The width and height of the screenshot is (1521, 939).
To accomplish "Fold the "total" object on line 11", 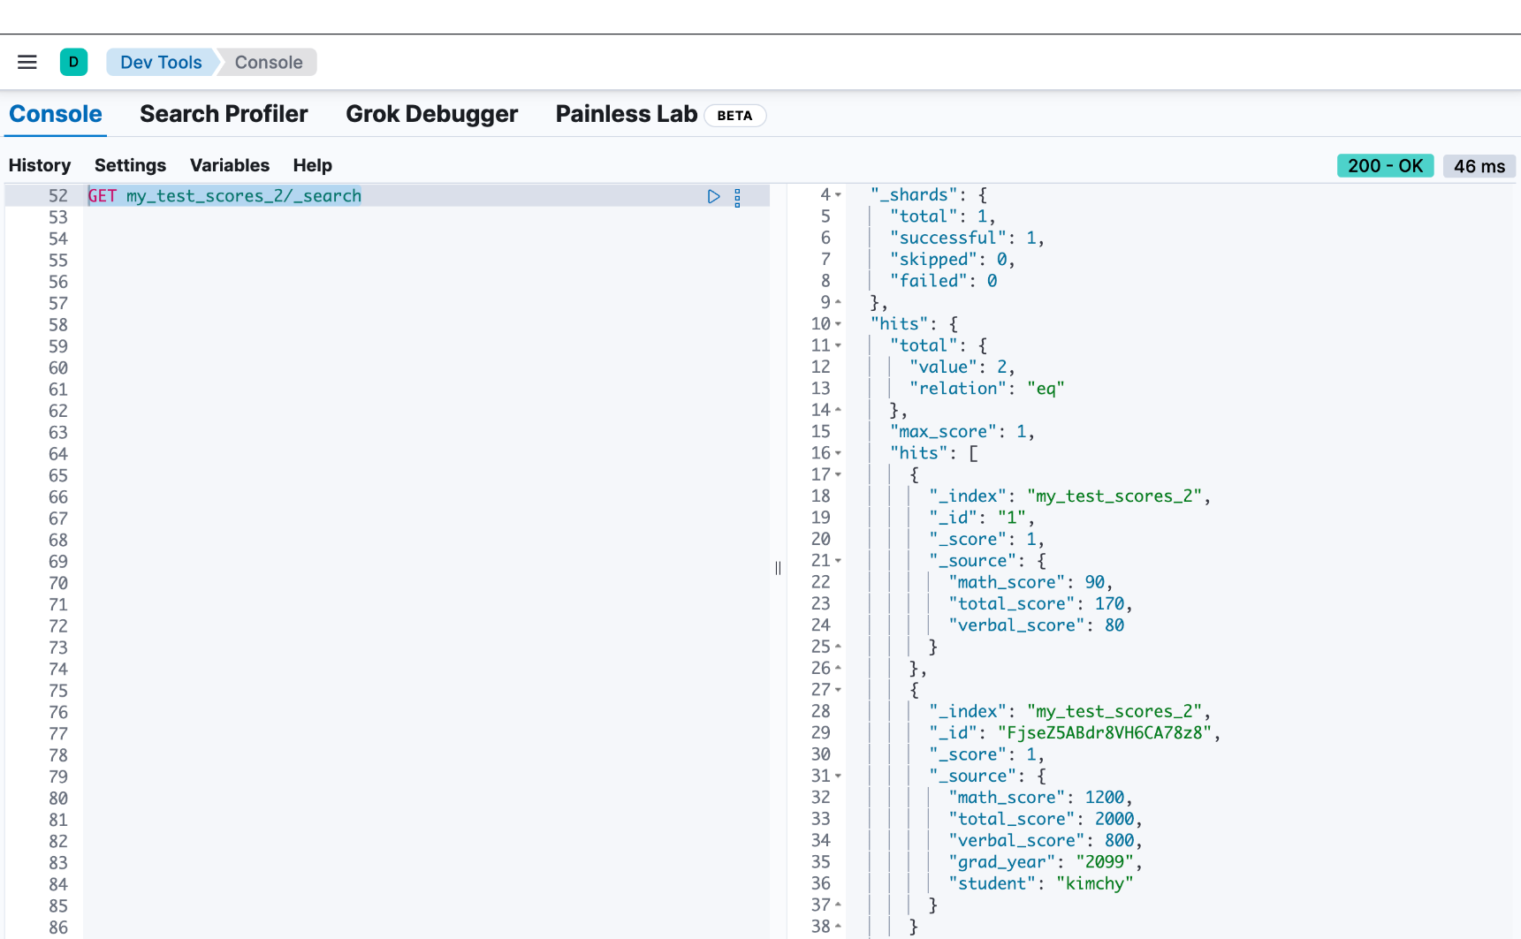I will click(838, 345).
